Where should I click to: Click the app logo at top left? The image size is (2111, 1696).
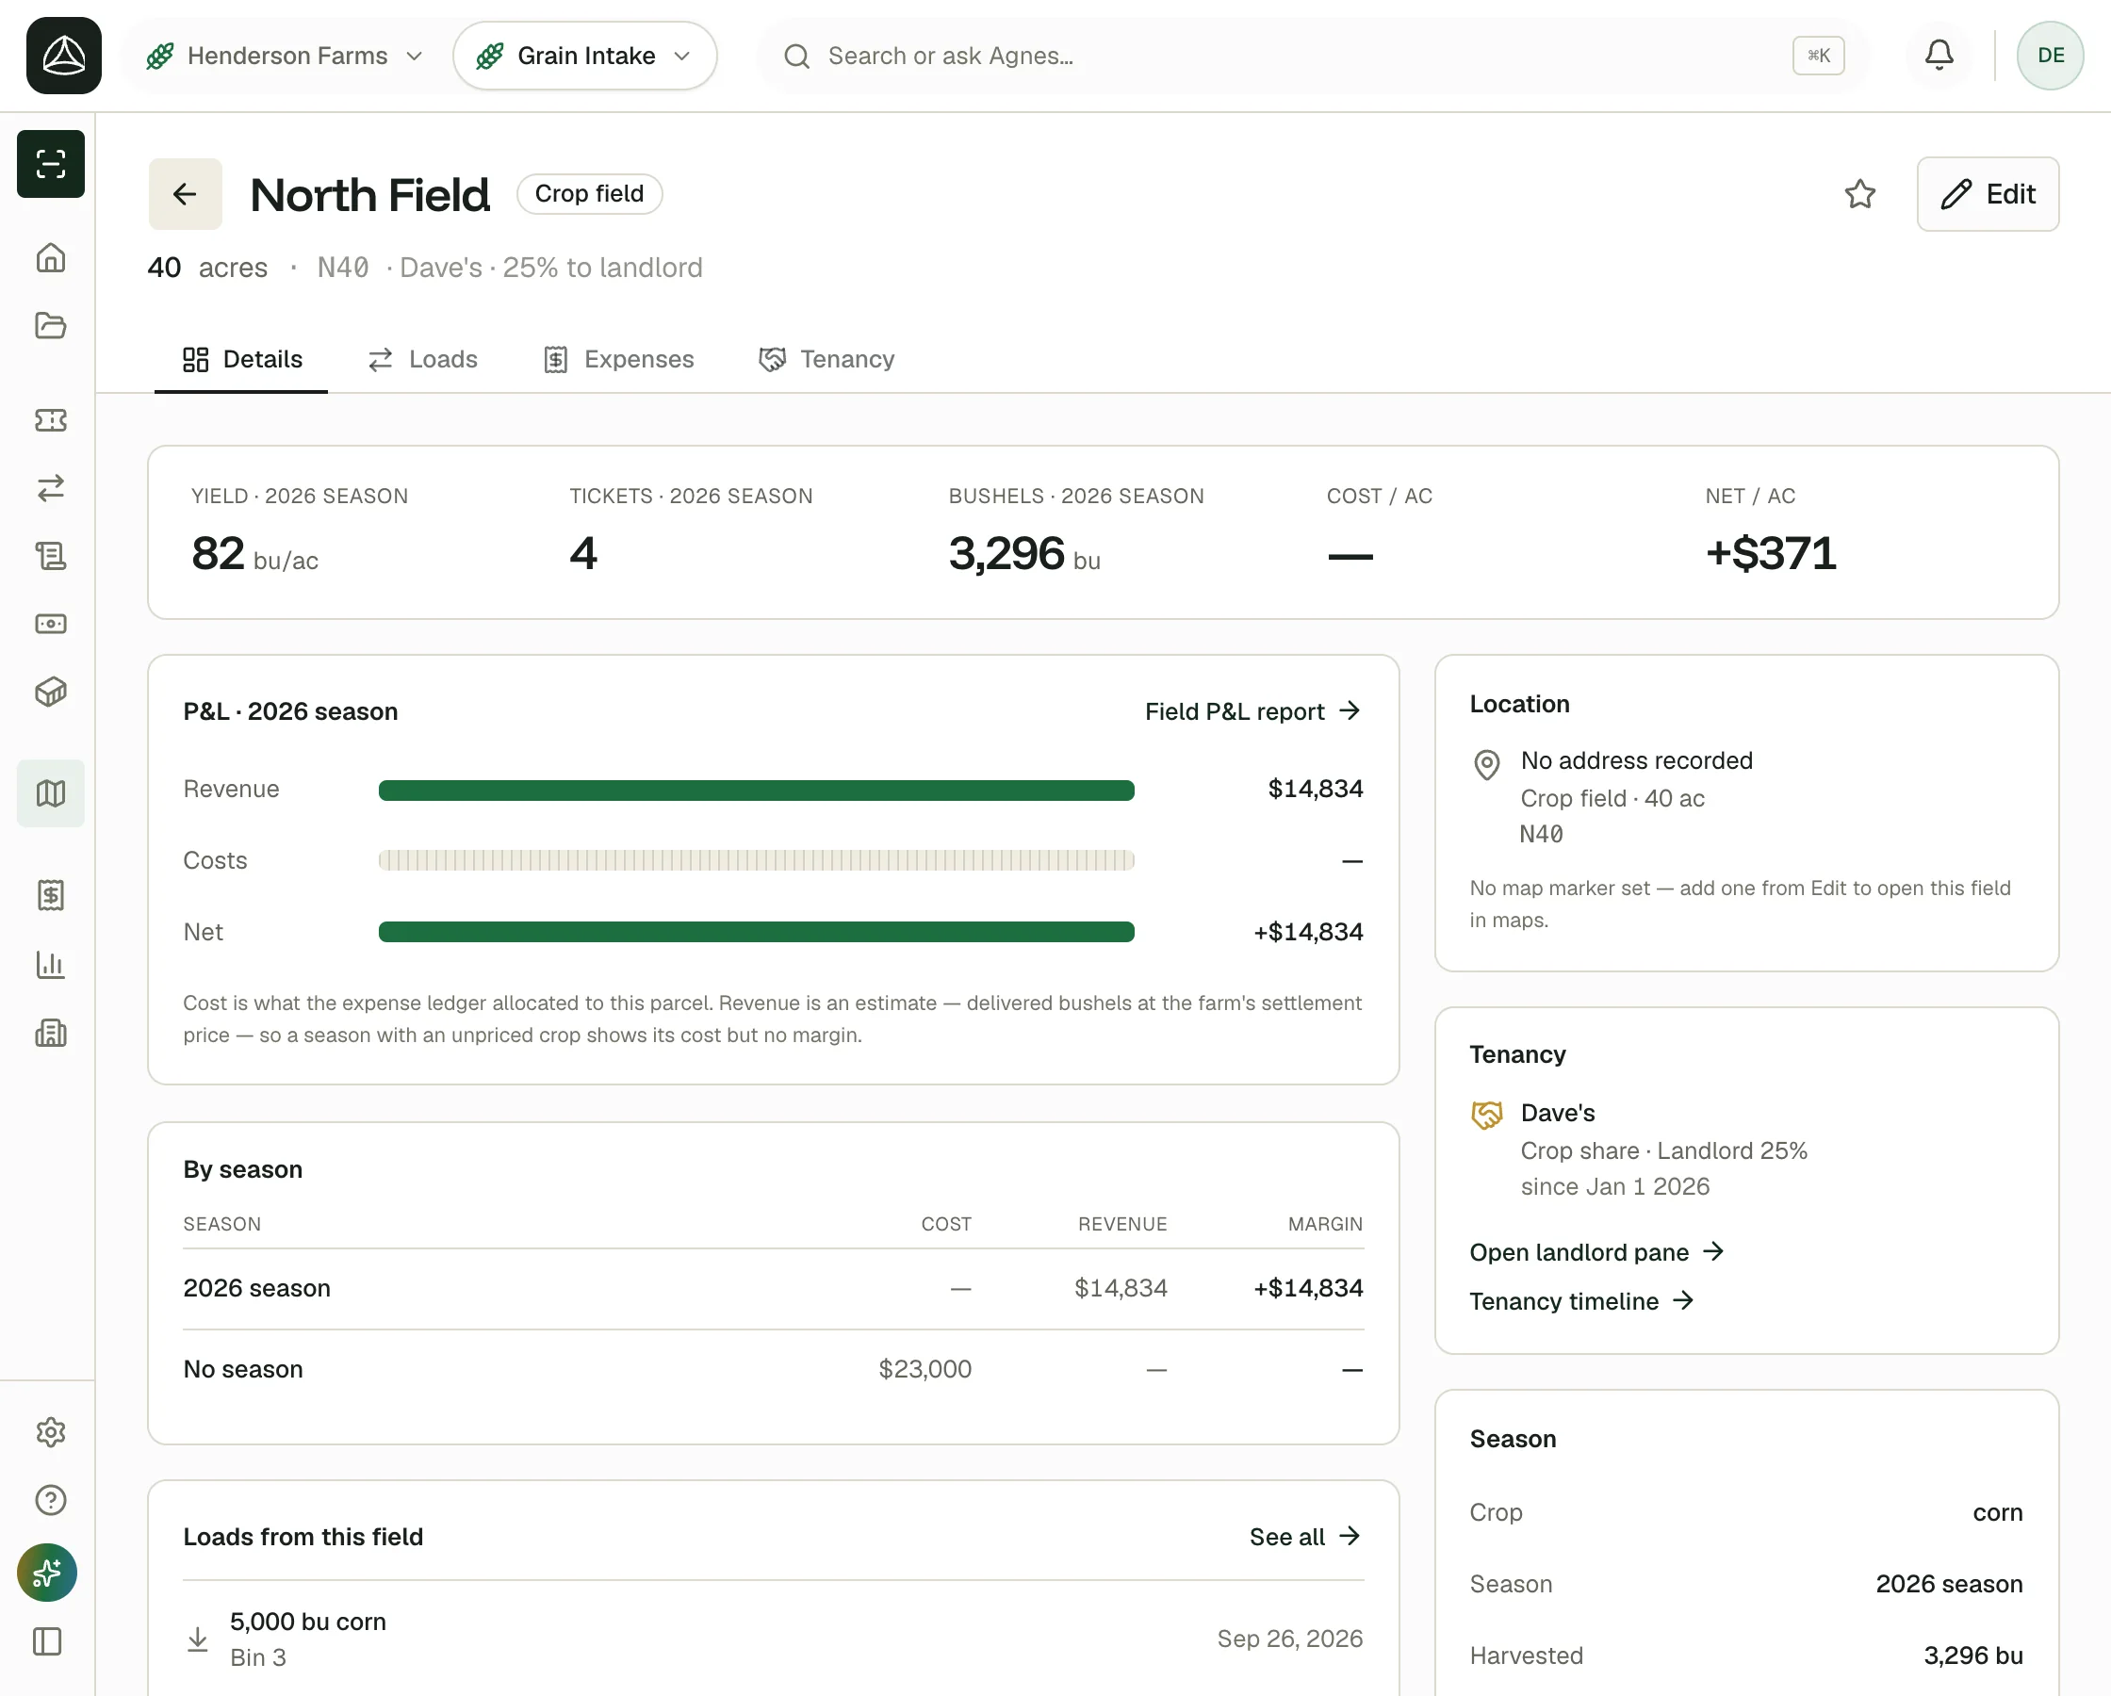[x=64, y=56]
